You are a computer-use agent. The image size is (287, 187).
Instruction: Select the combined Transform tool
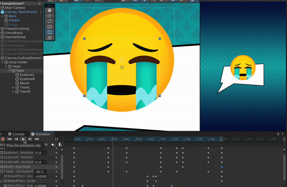point(49,38)
